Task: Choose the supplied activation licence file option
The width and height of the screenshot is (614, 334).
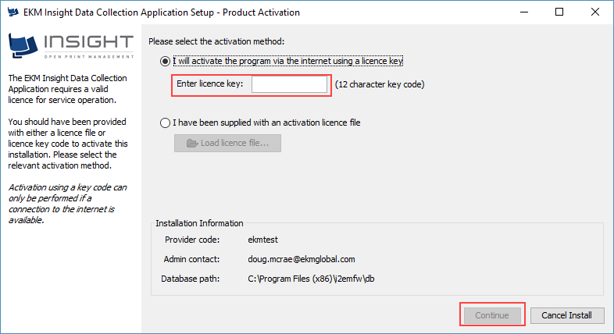Action: click(x=164, y=123)
